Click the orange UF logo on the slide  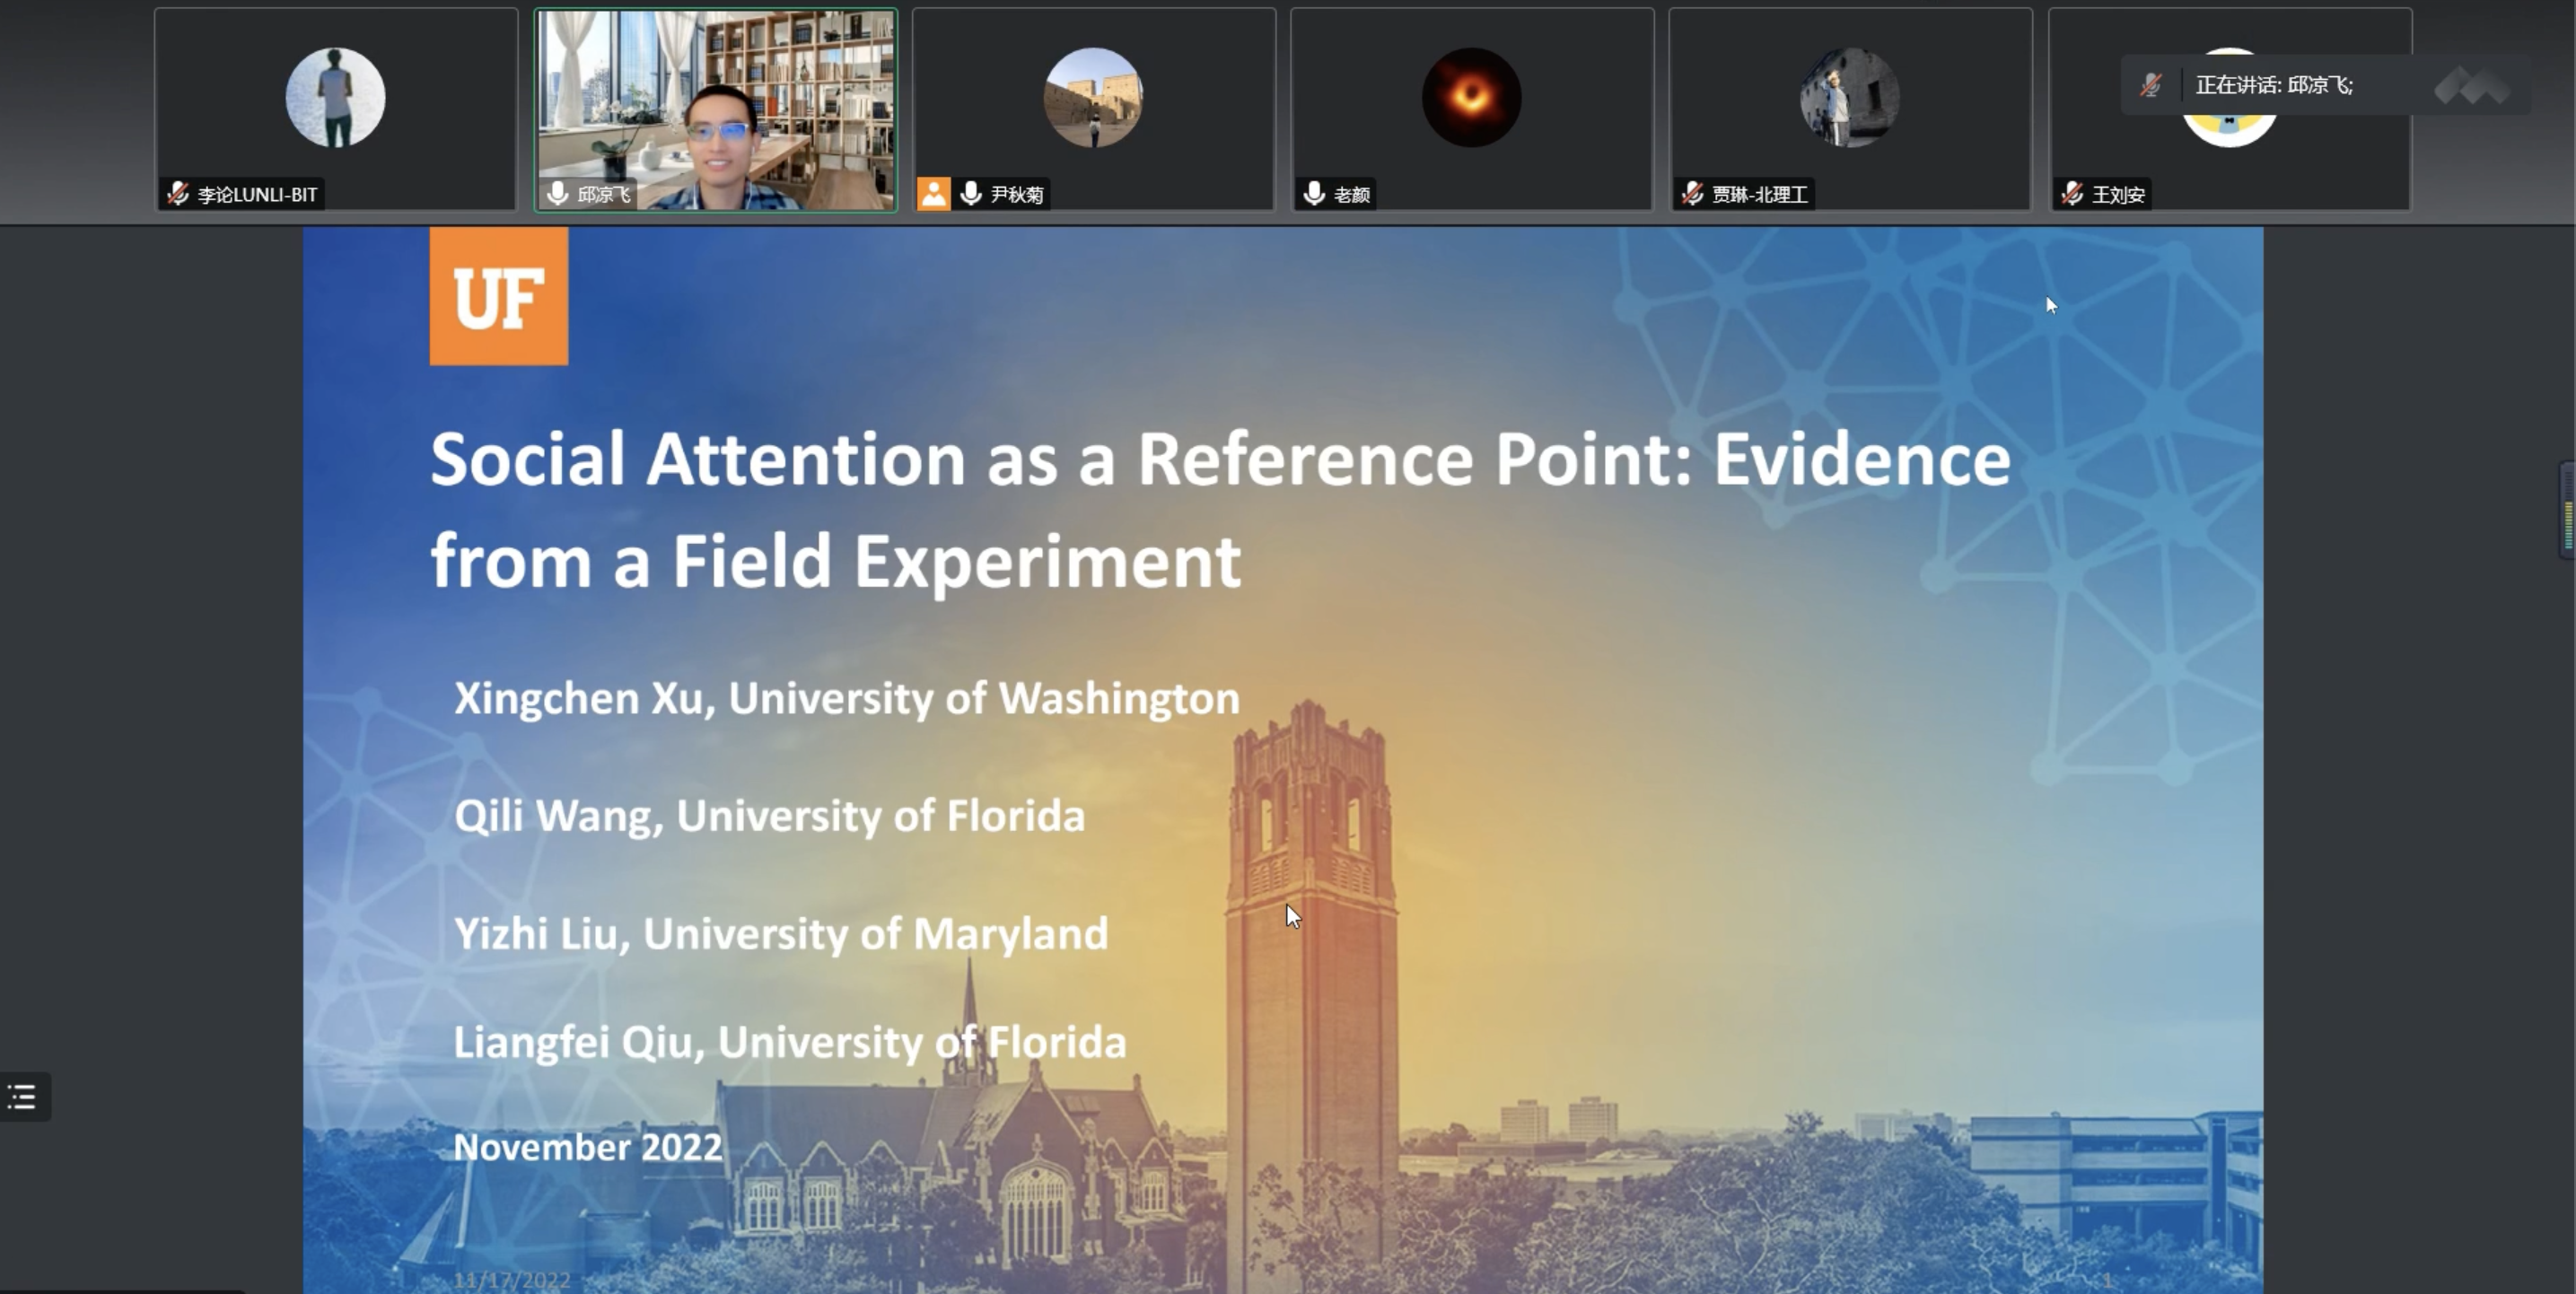(x=499, y=297)
